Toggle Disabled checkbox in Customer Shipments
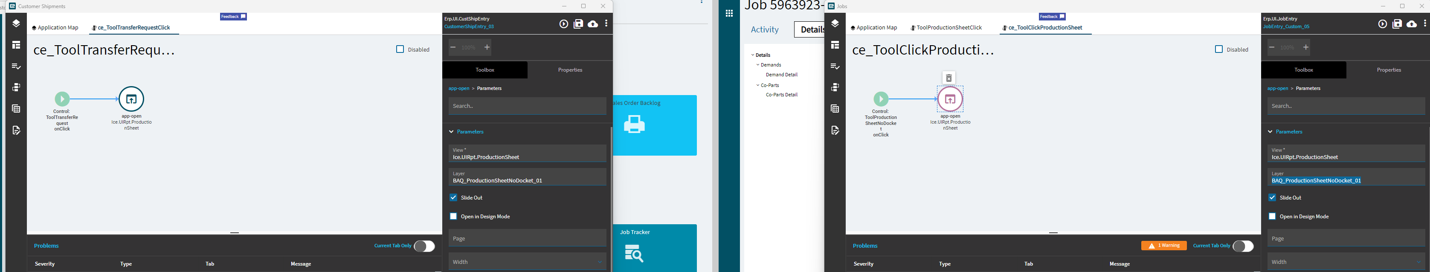The width and height of the screenshot is (1430, 272). pyautogui.click(x=400, y=49)
